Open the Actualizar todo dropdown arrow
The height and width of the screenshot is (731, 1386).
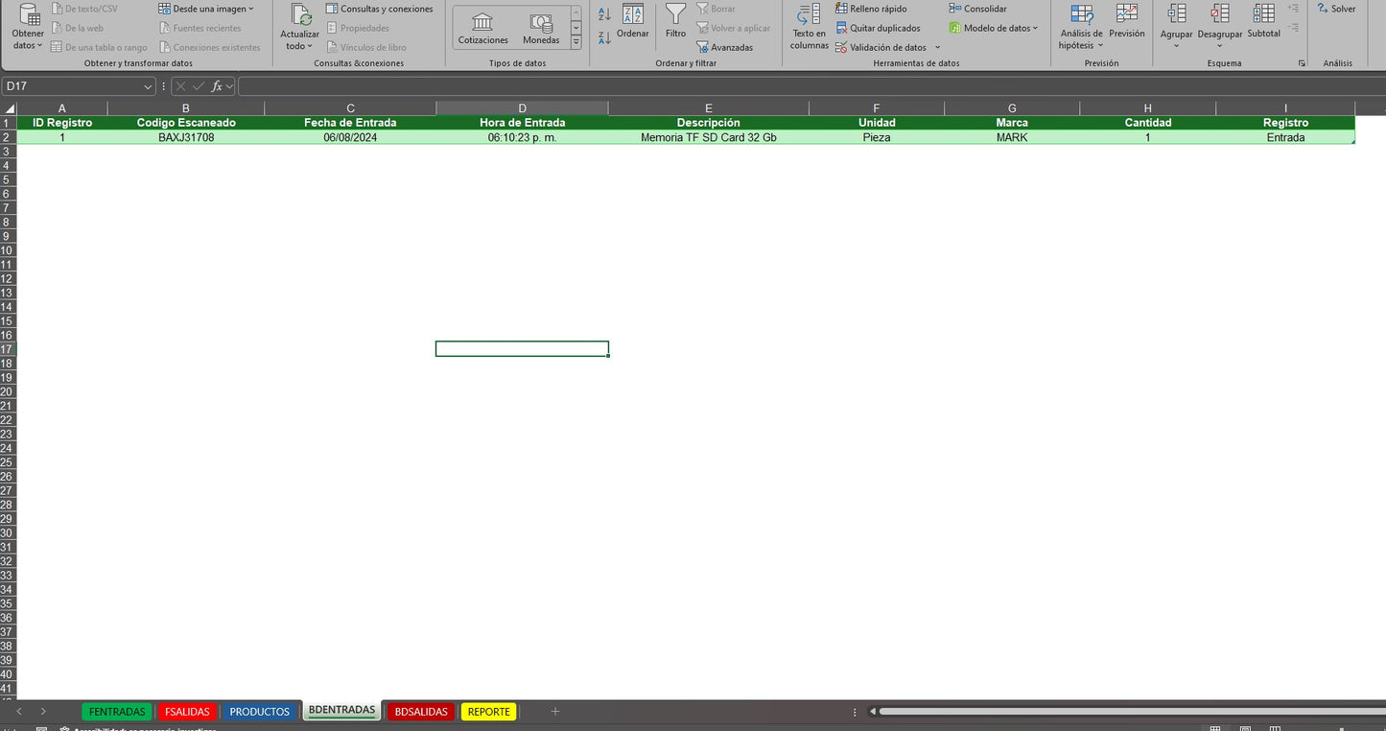[x=310, y=46]
